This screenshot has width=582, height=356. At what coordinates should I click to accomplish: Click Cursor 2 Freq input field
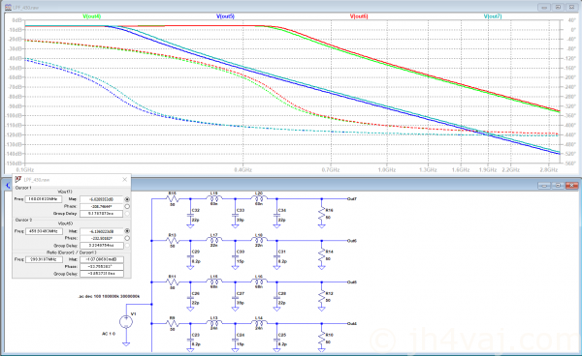point(43,231)
